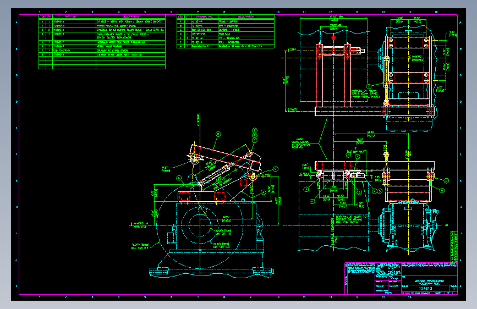The width and height of the screenshot is (477, 309).
Task: Select drawing number 121913 in title block
Action: pyautogui.click(x=425, y=288)
